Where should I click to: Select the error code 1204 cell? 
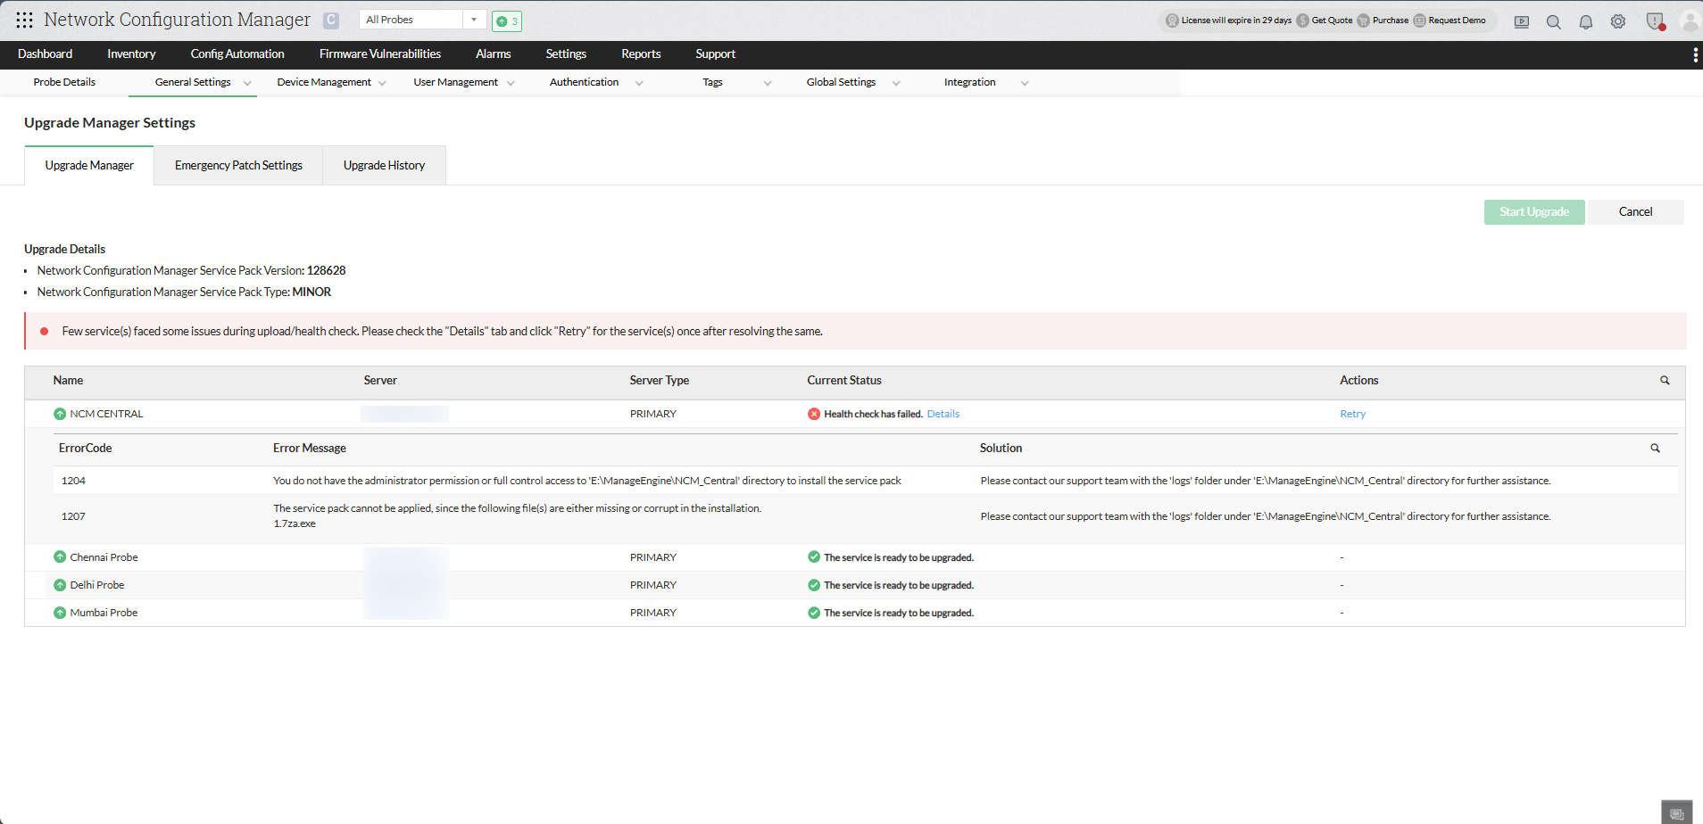(73, 481)
